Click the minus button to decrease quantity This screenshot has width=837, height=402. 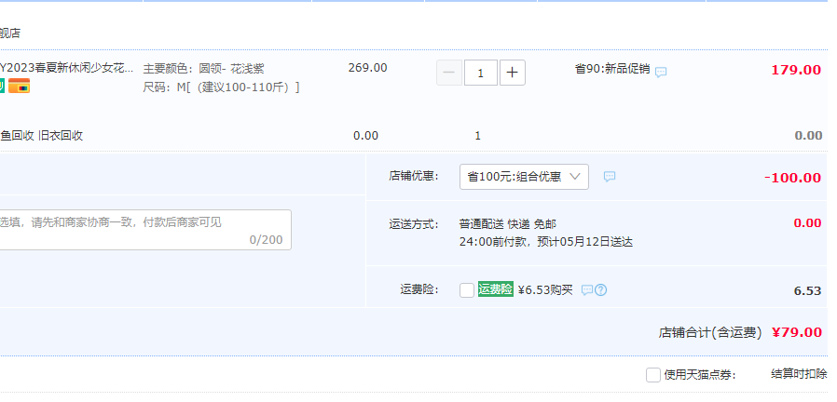pos(449,73)
